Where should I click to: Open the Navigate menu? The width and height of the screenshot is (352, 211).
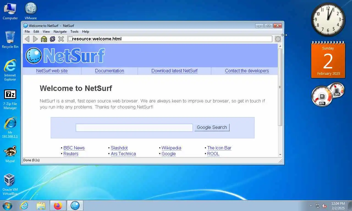click(x=60, y=32)
